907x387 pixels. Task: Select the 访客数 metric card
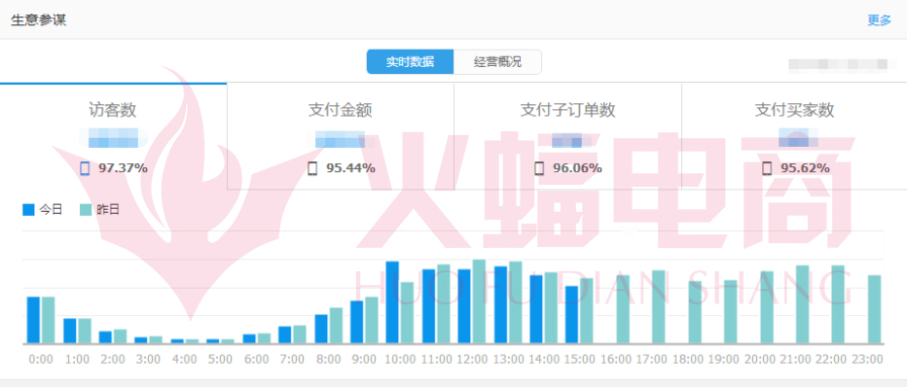click(113, 136)
